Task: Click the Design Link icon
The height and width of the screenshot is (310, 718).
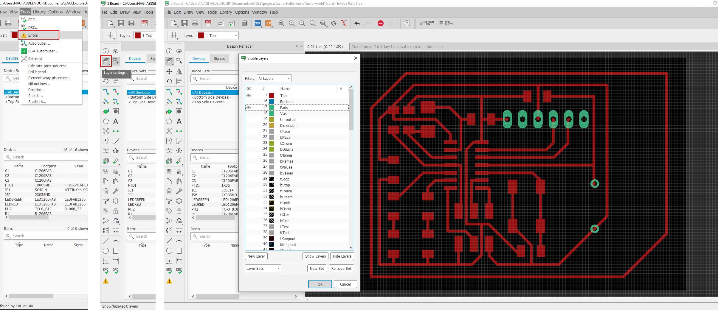Action: point(427,23)
